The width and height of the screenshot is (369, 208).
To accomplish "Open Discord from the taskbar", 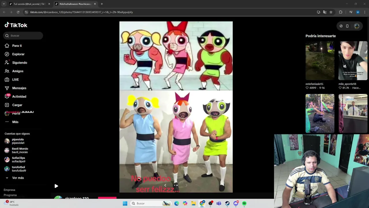I will 236,203.
